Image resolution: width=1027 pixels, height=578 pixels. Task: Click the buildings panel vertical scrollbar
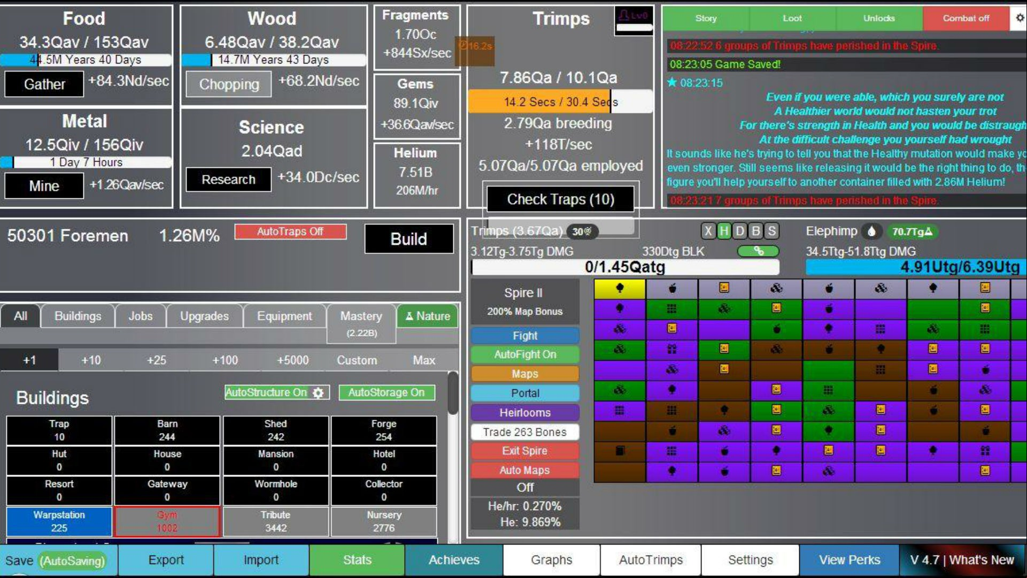453,394
